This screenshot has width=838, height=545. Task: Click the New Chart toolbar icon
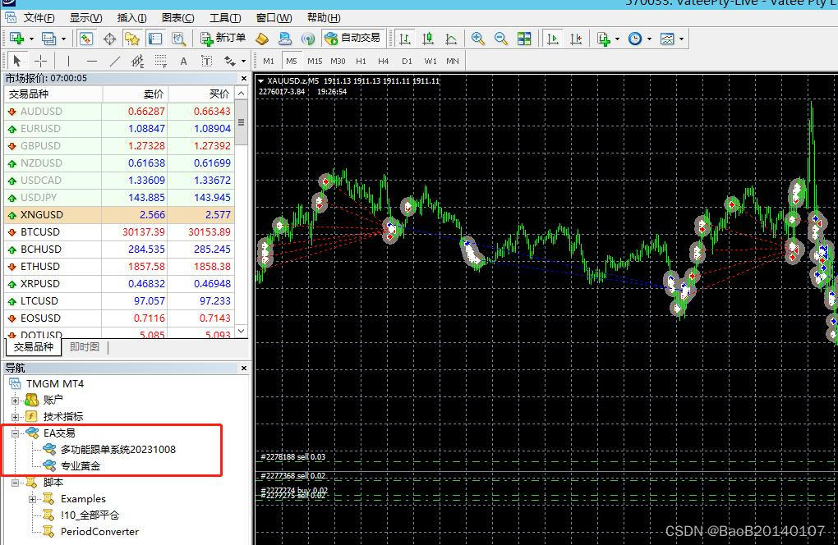(17, 39)
